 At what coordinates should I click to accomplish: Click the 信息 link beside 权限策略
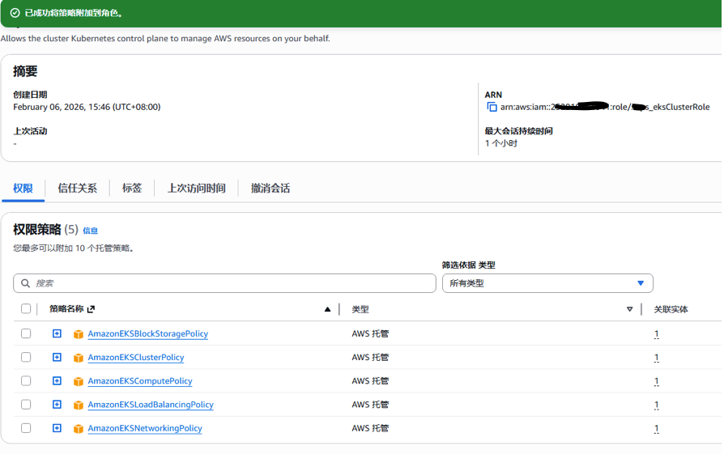(x=90, y=231)
